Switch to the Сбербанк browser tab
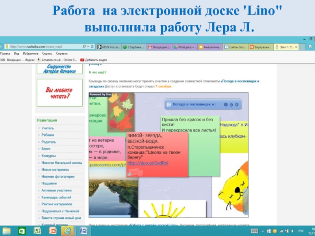This screenshot has width=315, height=236. 134,47
